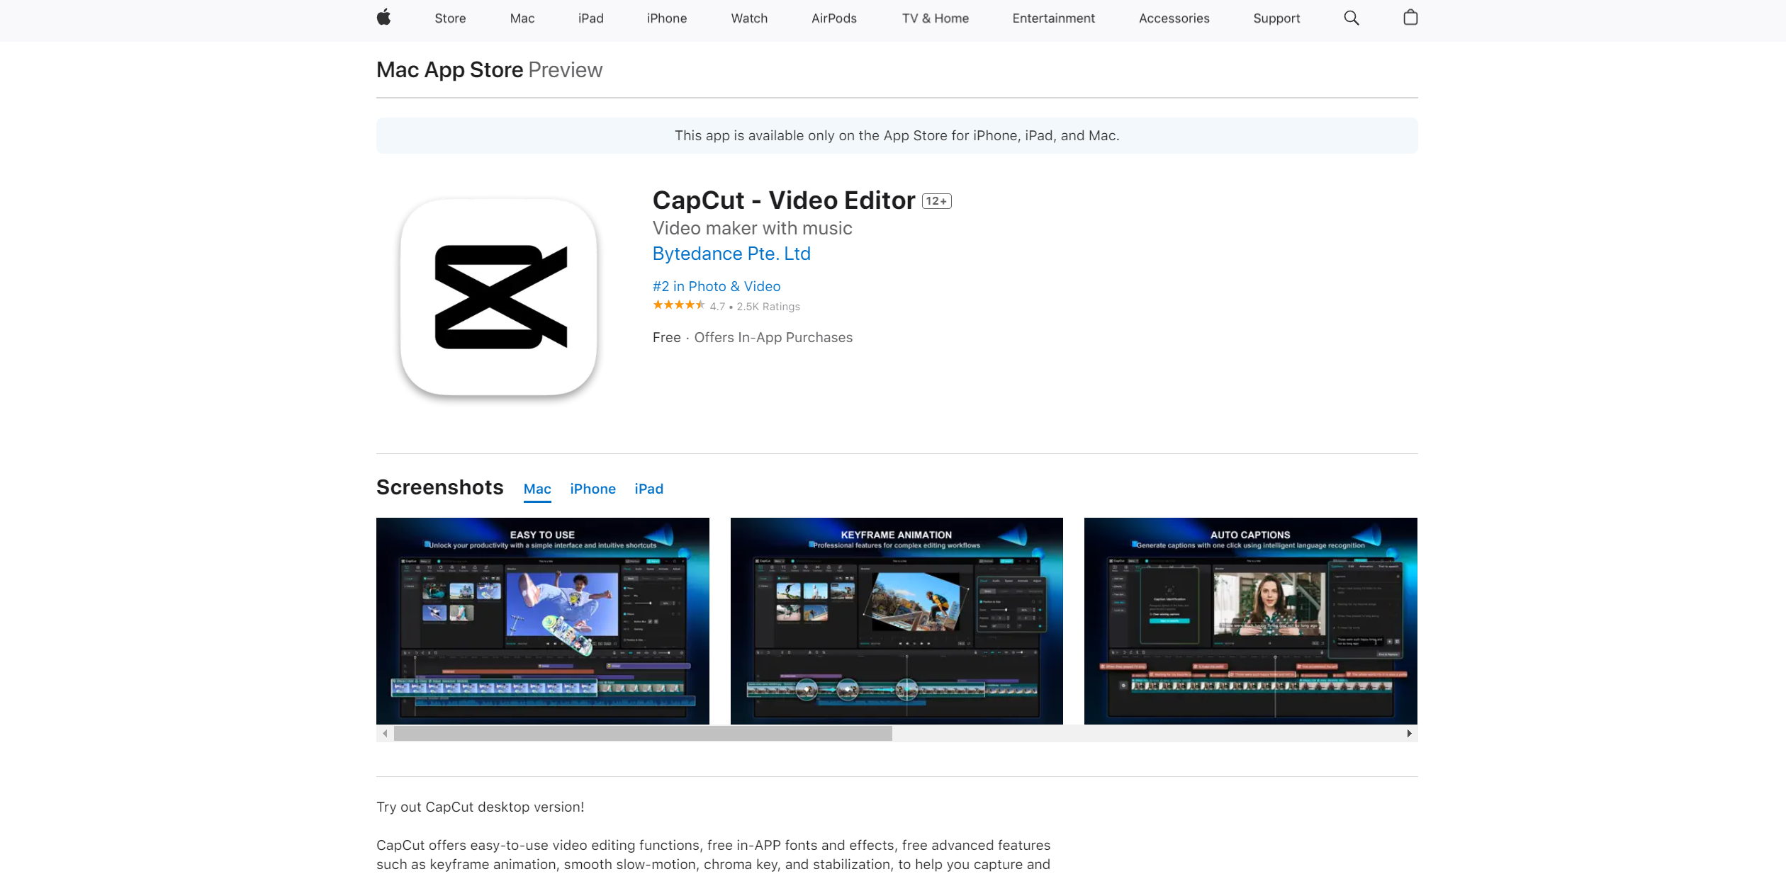Open the Auto Captions screenshot
The image size is (1786, 874).
pos(1250,620)
